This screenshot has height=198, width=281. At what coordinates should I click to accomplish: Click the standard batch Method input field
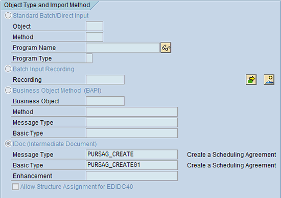tap(95, 37)
